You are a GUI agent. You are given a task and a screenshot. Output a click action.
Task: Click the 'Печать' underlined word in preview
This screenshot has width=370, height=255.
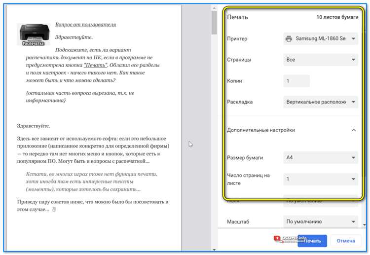coord(96,65)
